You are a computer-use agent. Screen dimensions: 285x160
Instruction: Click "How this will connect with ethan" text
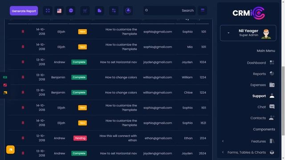[118, 138]
